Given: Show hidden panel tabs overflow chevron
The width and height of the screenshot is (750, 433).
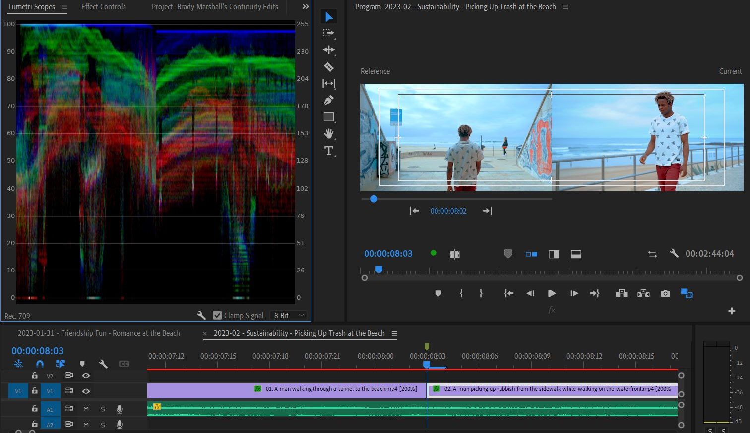Looking at the screenshot, I should tap(306, 7).
